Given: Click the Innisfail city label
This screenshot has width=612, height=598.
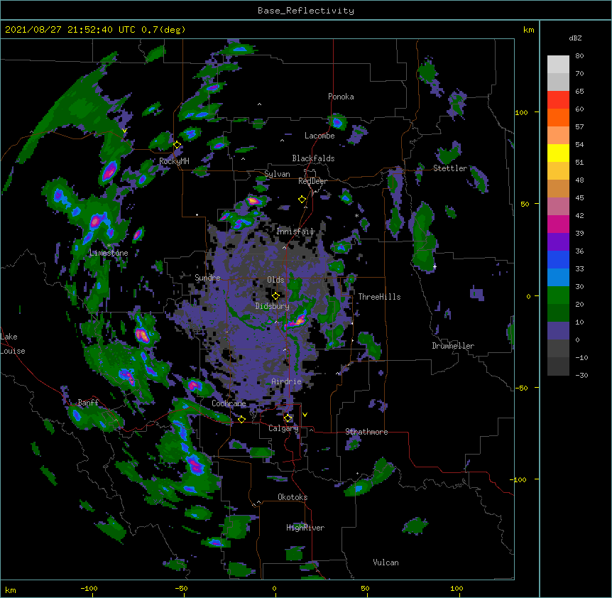Looking at the screenshot, I should coord(295,232).
